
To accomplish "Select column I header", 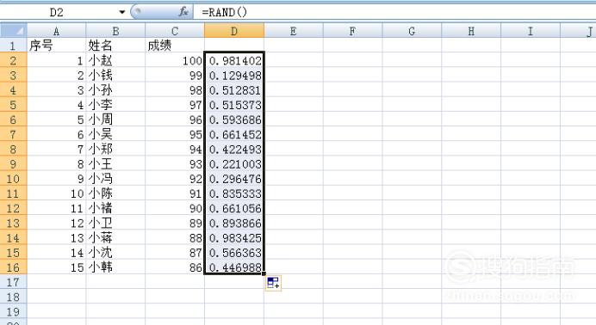I will tap(531, 31).
